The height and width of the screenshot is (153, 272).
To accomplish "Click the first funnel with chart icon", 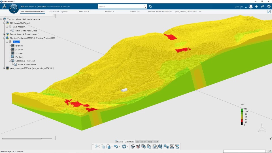I will [172, 146].
